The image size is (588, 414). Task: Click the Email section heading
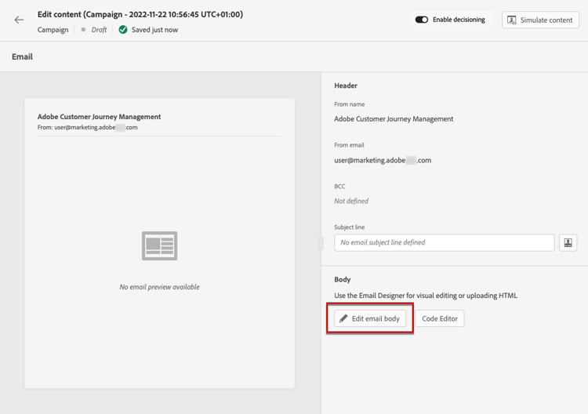(22, 56)
